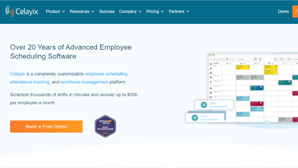Click the Software Advice Most Recommended 2023 badge
The image size is (298, 168).
(105, 126)
